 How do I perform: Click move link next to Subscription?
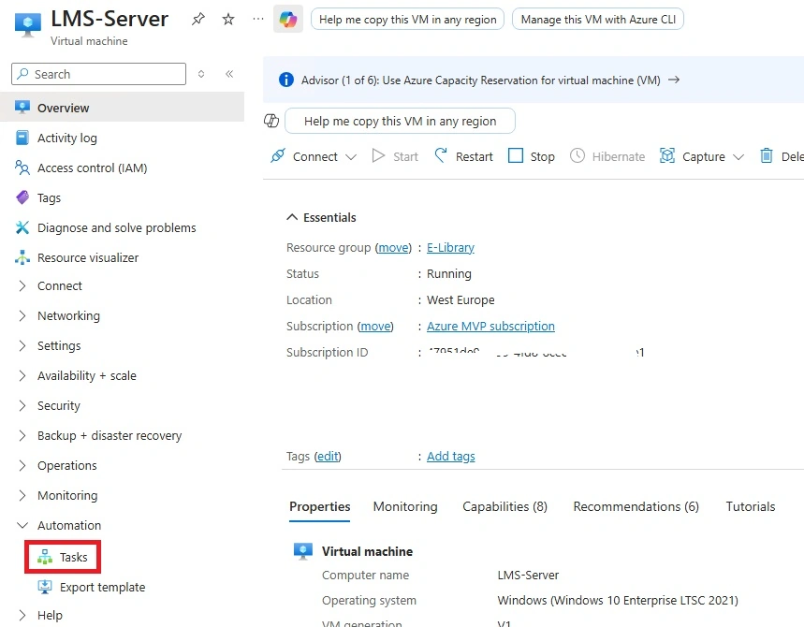375,326
